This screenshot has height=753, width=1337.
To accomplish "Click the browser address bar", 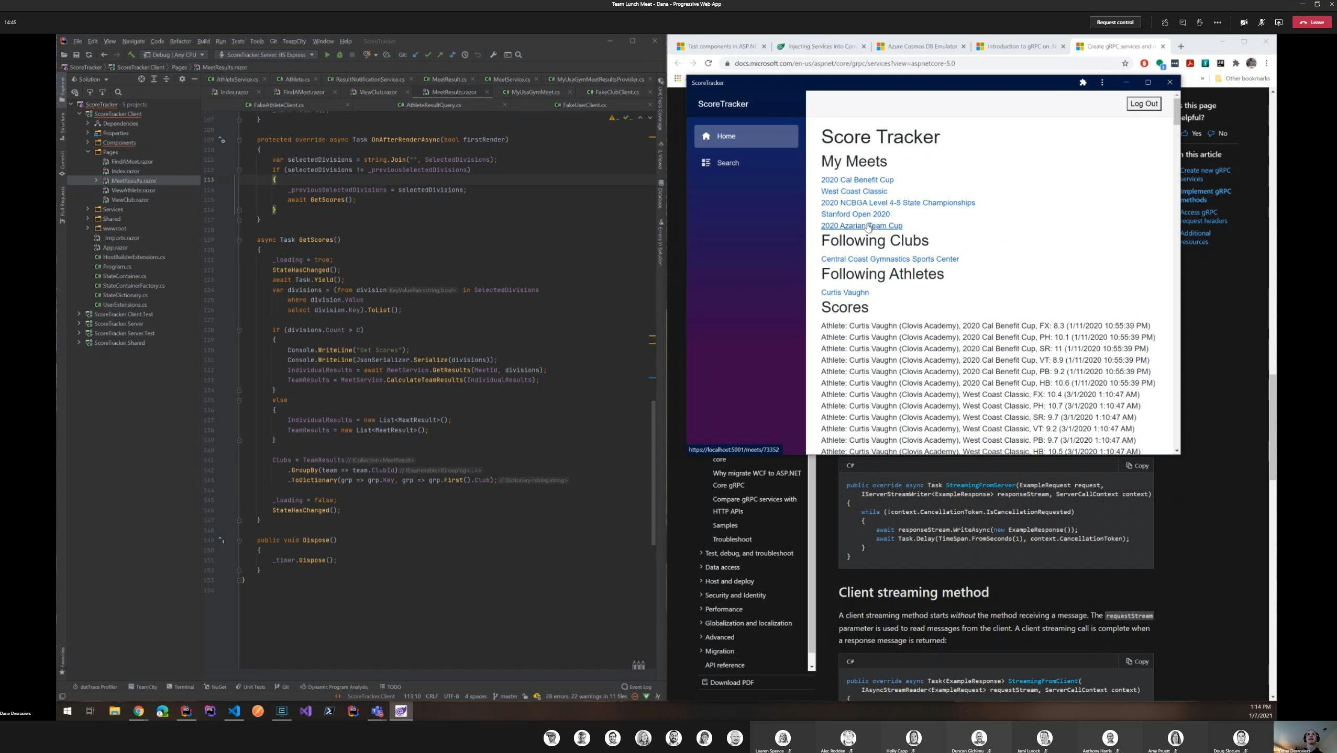I will tap(890, 63).
